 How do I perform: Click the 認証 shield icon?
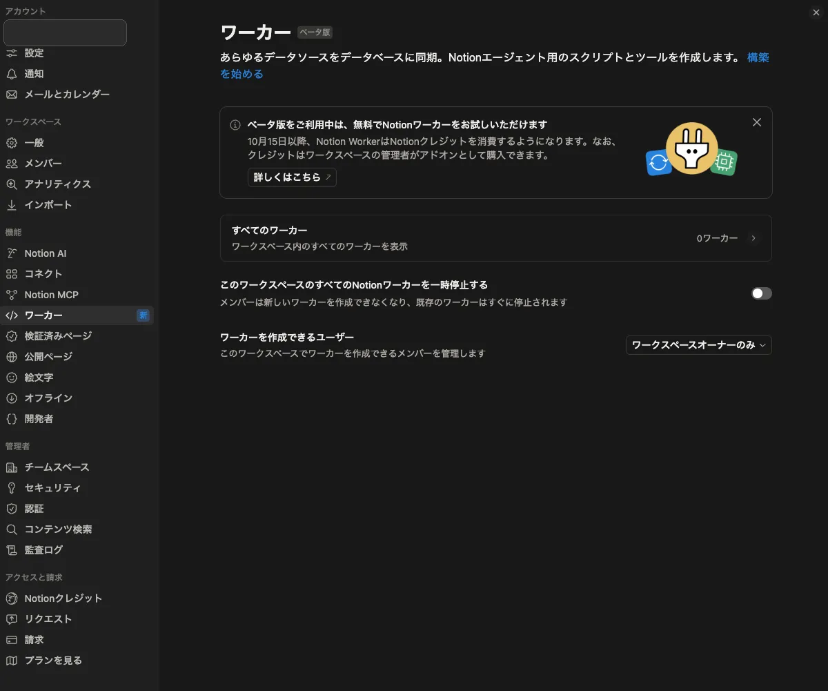(12, 509)
